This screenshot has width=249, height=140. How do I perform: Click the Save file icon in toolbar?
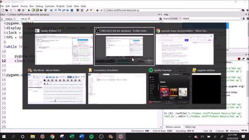pos(11,10)
